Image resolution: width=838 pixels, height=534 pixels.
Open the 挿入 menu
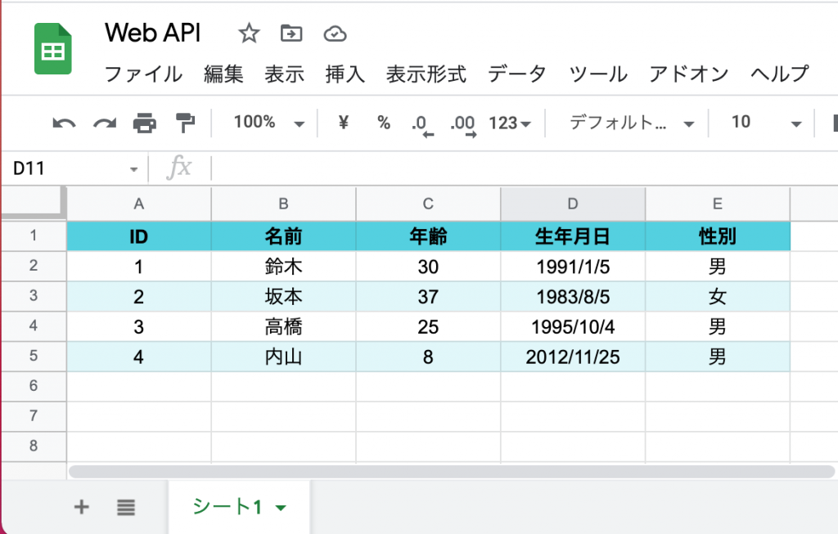click(x=345, y=74)
